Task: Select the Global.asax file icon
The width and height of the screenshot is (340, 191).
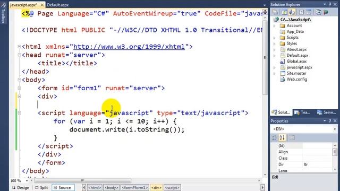Action: click(x=282, y=62)
